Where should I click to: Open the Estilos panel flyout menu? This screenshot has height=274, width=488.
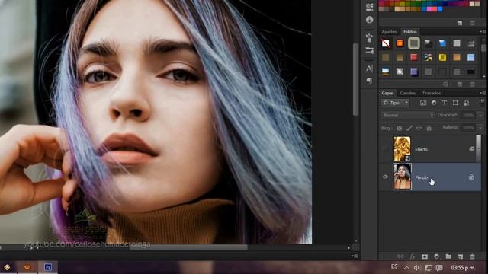coord(483,32)
